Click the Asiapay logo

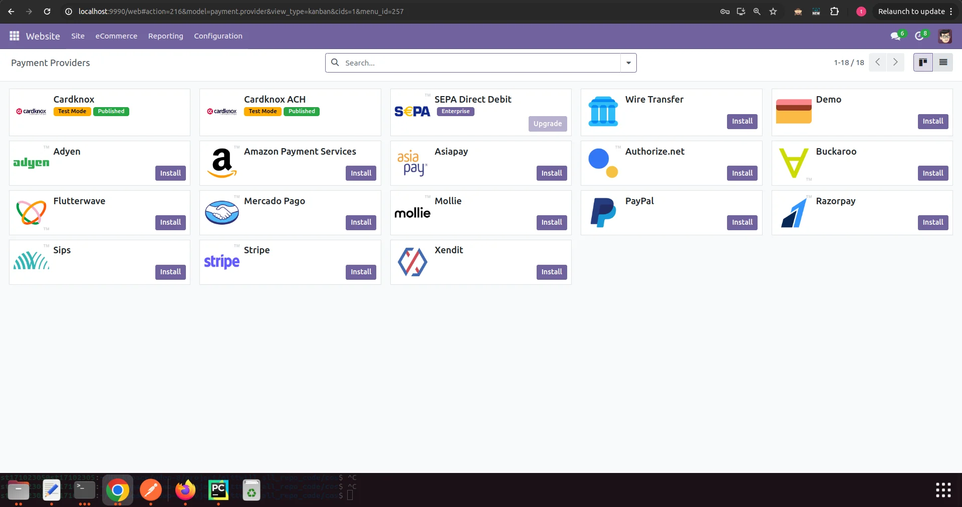click(412, 163)
